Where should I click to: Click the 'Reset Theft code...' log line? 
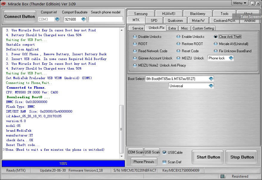point(23,145)
